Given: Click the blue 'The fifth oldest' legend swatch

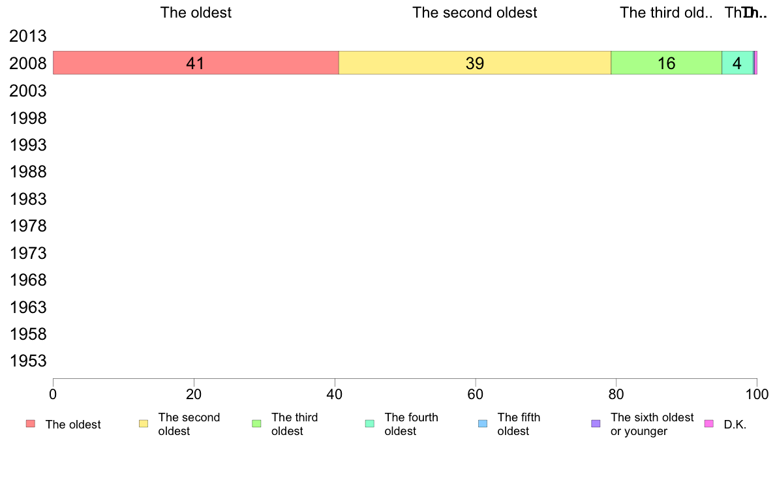Looking at the screenshot, I should [x=483, y=424].
